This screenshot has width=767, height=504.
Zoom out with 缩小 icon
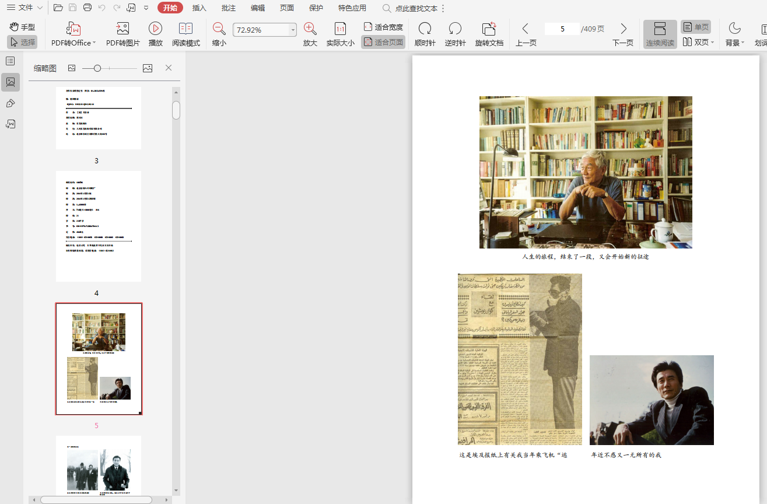219,29
